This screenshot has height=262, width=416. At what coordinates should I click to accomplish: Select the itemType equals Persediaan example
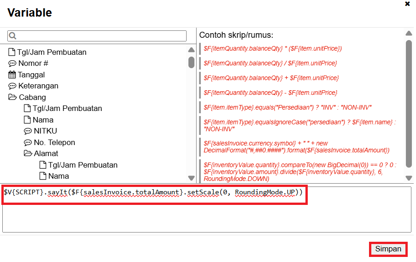287,107
